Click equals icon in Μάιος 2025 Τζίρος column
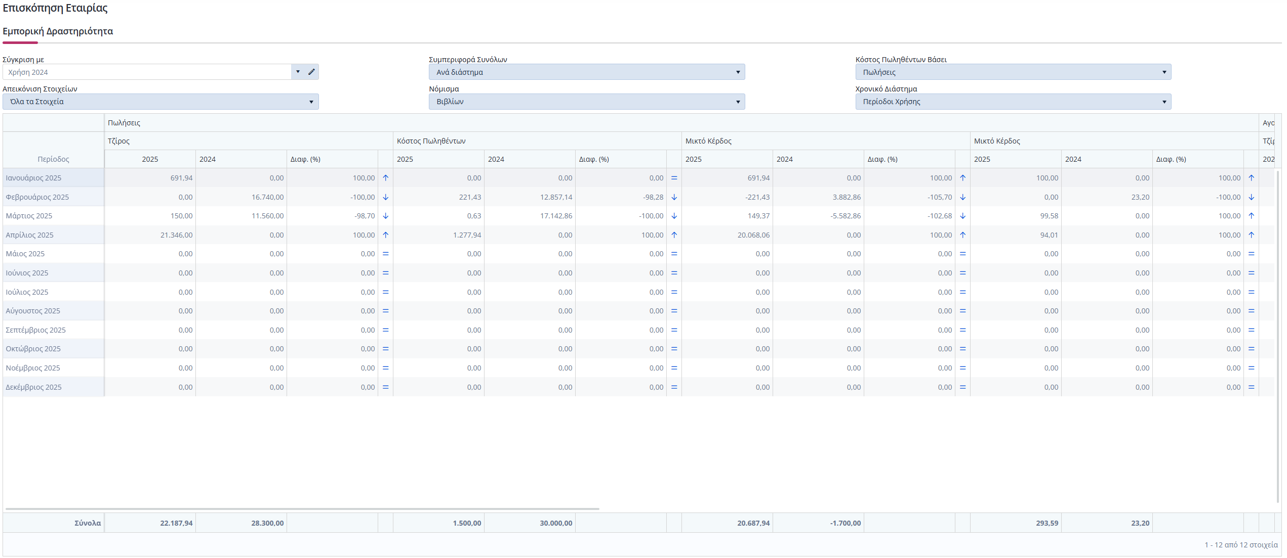The image size is (1287, 558). click(385, 254)
